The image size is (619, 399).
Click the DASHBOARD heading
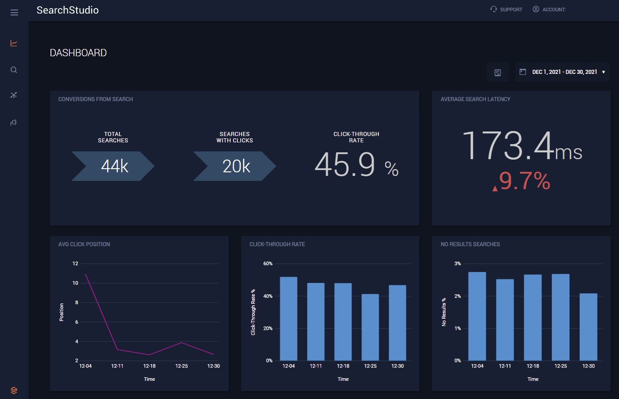click(78, 53)
